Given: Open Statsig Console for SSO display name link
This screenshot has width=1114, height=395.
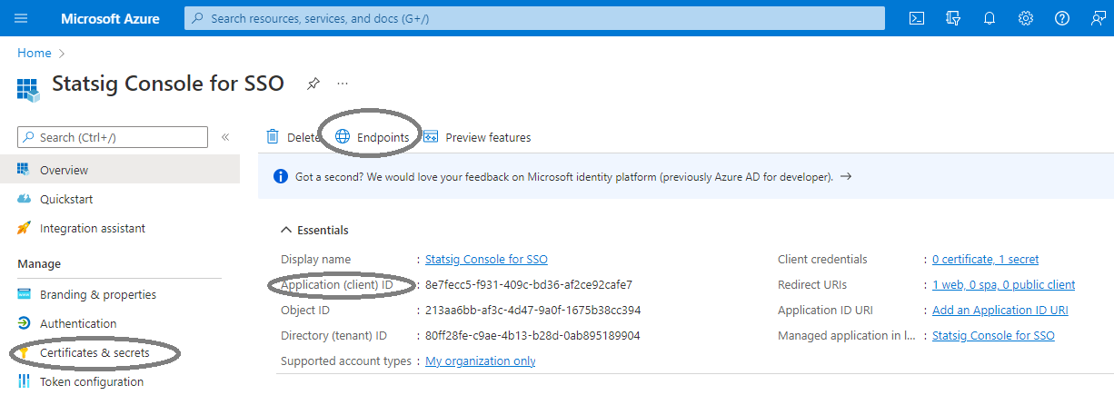Looking at the screenshot, I should 486,260.
